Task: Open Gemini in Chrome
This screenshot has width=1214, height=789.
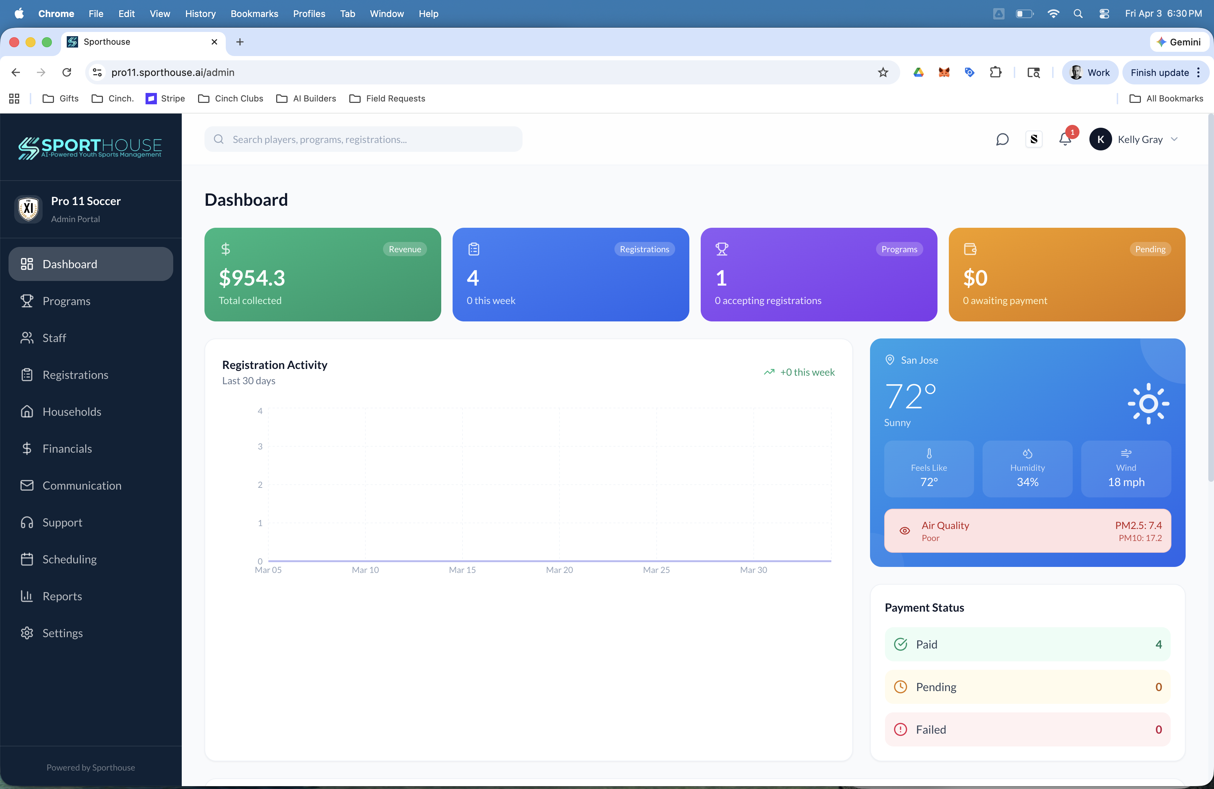Action: click(1179, 42)
